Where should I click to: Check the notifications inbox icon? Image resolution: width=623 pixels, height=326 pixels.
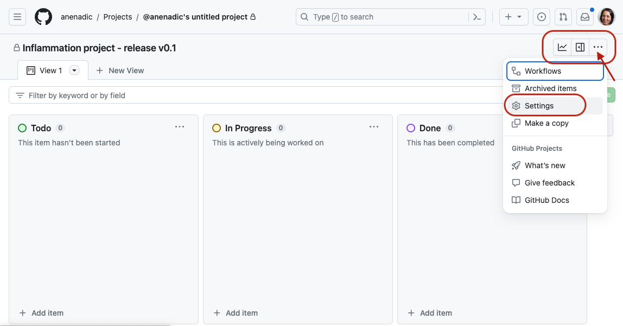pos(584,17)
